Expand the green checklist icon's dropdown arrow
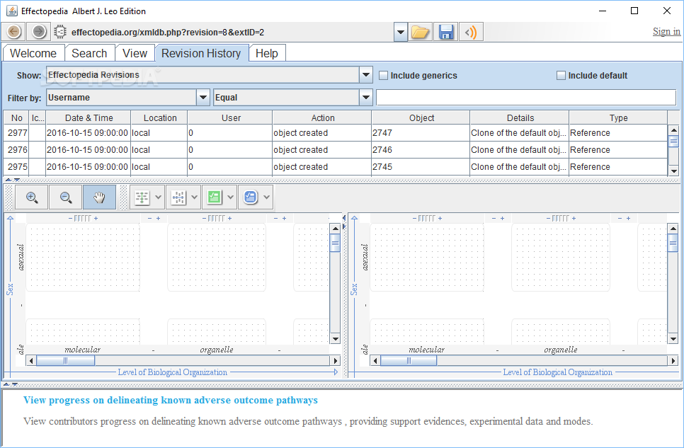Screen dimensions: 684x448 [x=230, y=197]
